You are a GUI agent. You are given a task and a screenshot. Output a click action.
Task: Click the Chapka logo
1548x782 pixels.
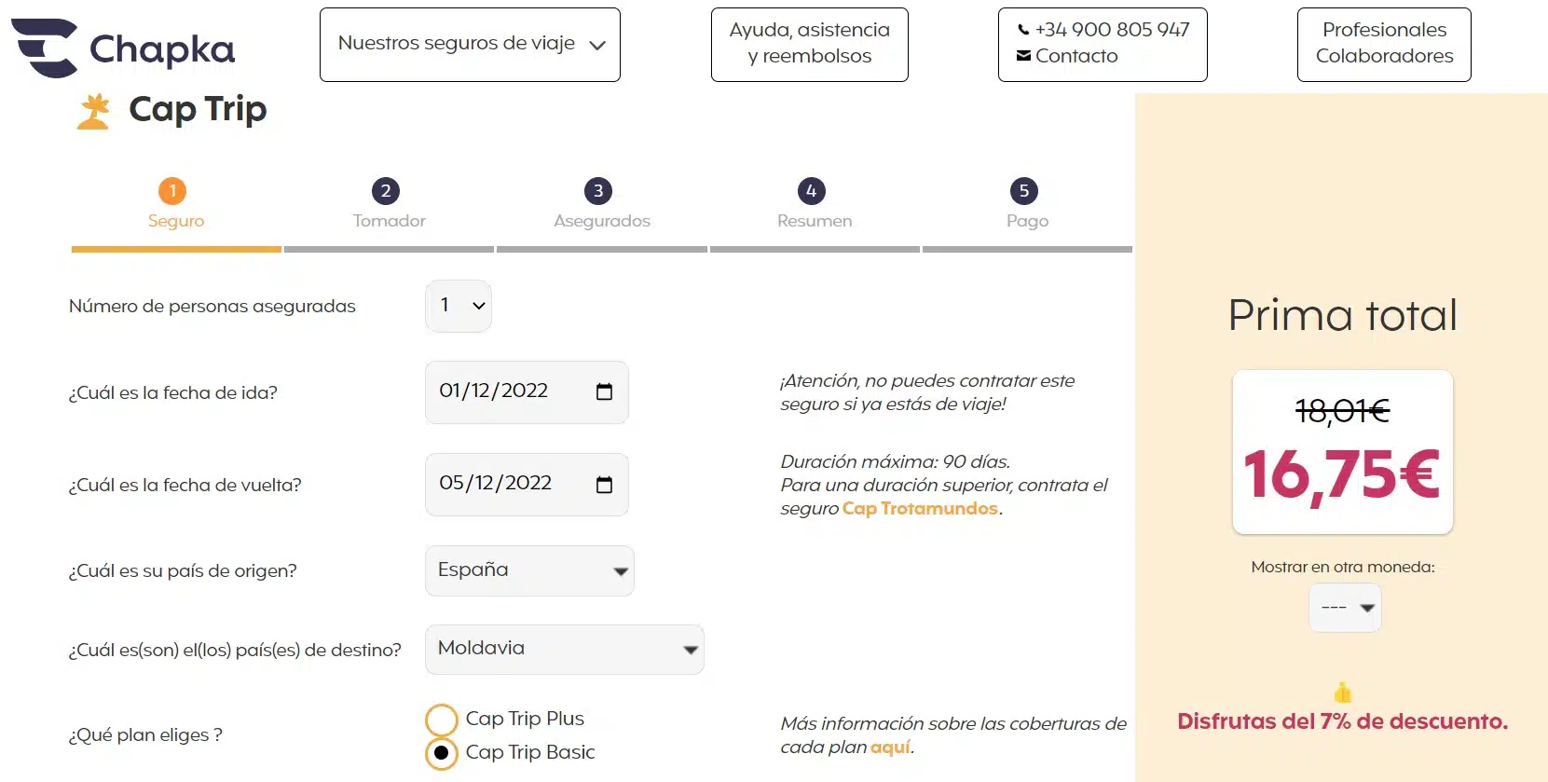[x=123, y=48]
